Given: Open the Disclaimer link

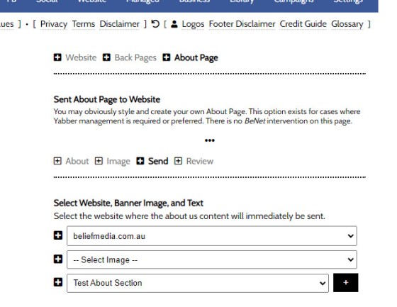Looking at the screenshot, I should click(x=120, y=24).
